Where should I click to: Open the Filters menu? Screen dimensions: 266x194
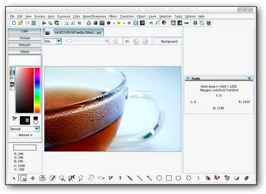tap(113, 16)
